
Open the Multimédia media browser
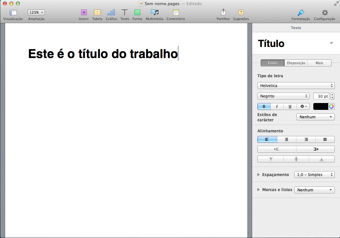[155, 13]
